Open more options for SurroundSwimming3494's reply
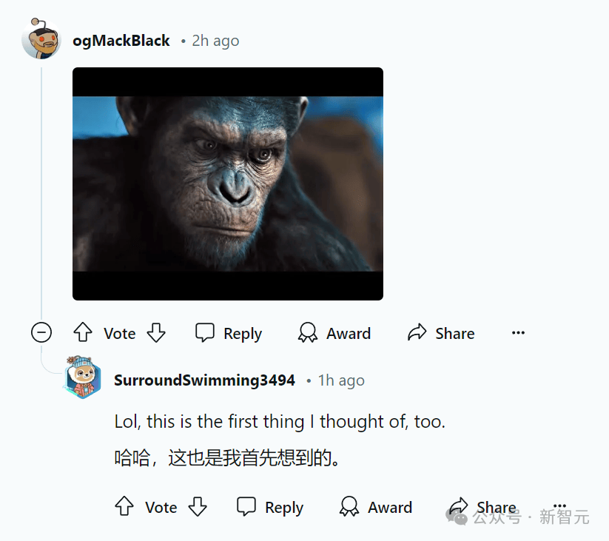The height and width of the screenshot is (541, 609). click(559, 505)
